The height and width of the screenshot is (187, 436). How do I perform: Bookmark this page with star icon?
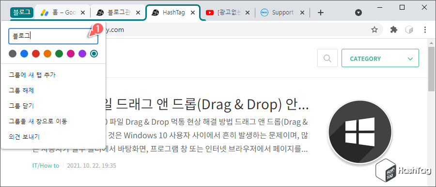point(374,29)
